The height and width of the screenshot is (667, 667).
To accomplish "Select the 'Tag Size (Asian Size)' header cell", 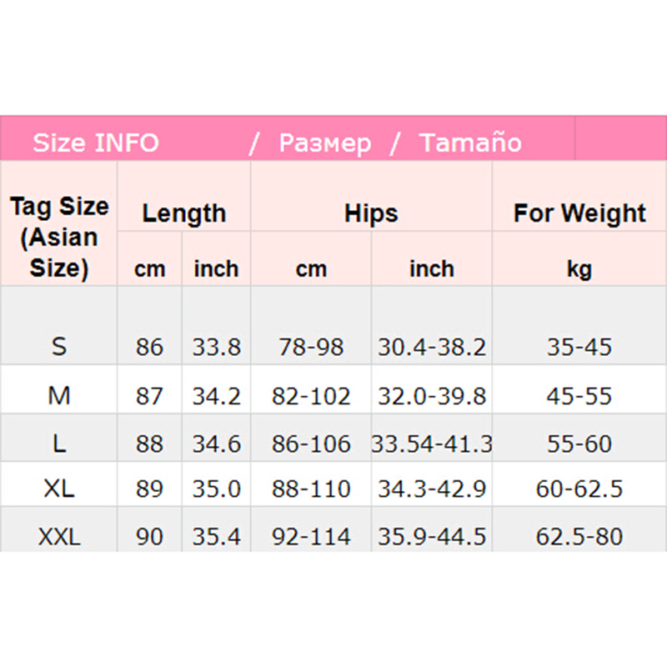I will click(x=59, y=238).
